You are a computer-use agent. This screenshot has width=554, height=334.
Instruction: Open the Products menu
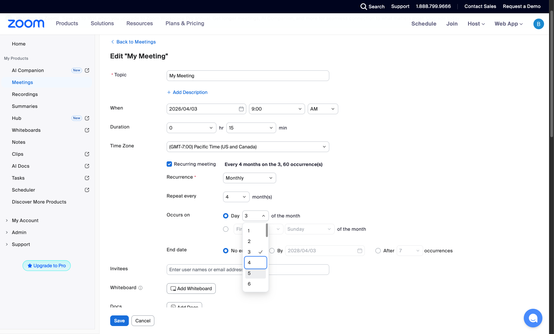pyautogui.click(x=67, y=24)
